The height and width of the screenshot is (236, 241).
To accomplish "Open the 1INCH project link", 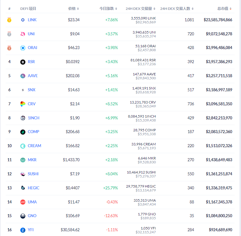I will pyautogui.click(x=33, y=118).
